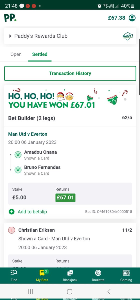Click the Add to betslip link
140x300 pixels.
(32, 212)
